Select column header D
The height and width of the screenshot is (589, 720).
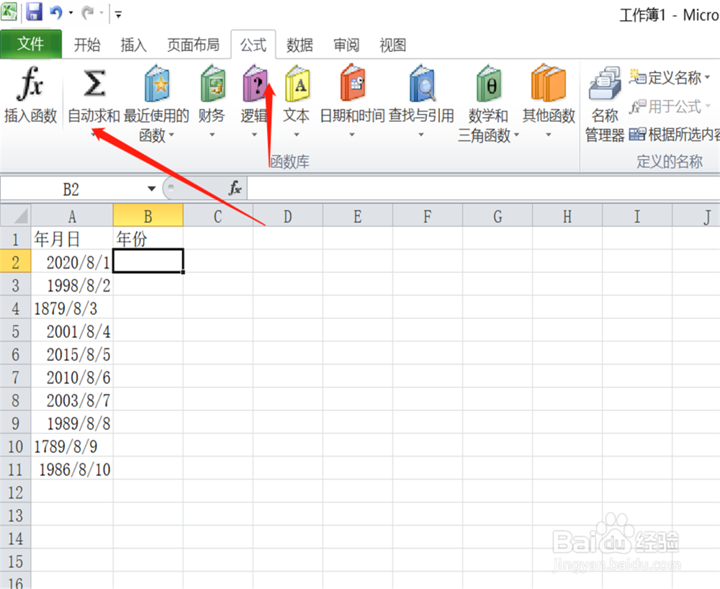click(287, 216)
